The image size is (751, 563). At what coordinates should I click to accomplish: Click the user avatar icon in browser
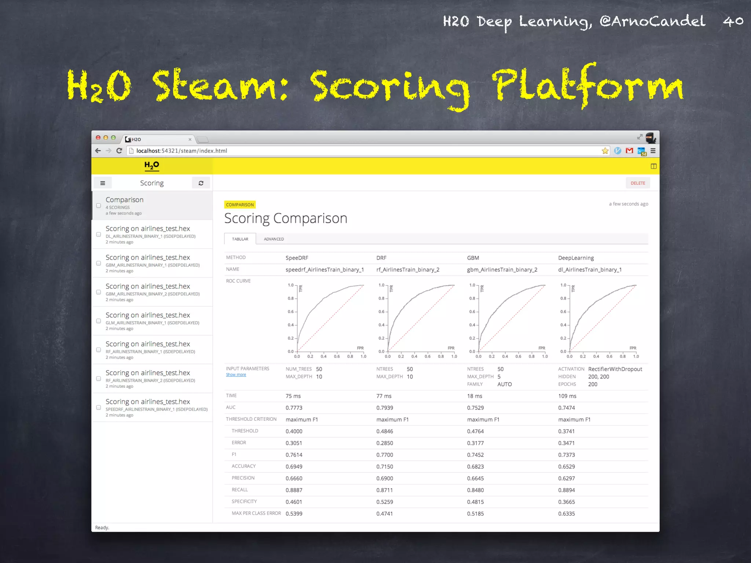(651, 138)
